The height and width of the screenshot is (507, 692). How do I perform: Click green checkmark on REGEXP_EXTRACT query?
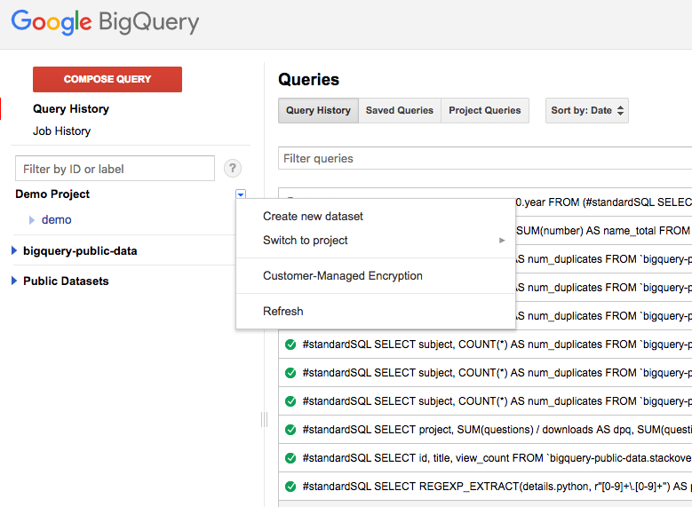(x=290, y=487)
